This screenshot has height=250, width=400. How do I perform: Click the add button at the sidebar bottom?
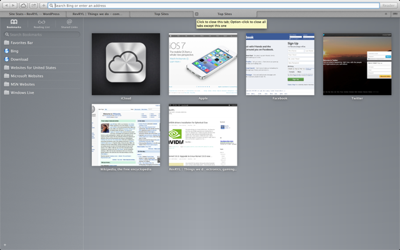5,245
